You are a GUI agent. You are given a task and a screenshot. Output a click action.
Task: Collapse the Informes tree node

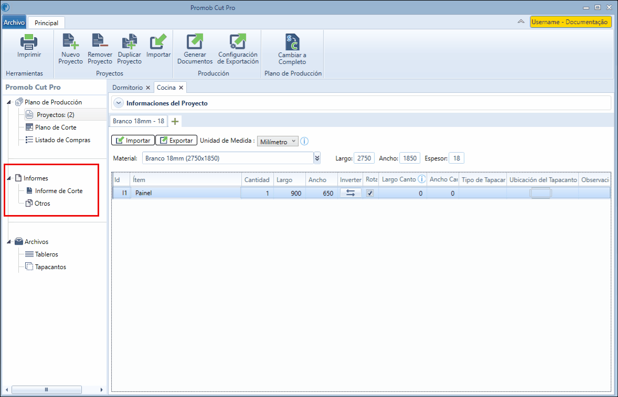[x=9, y=178]
